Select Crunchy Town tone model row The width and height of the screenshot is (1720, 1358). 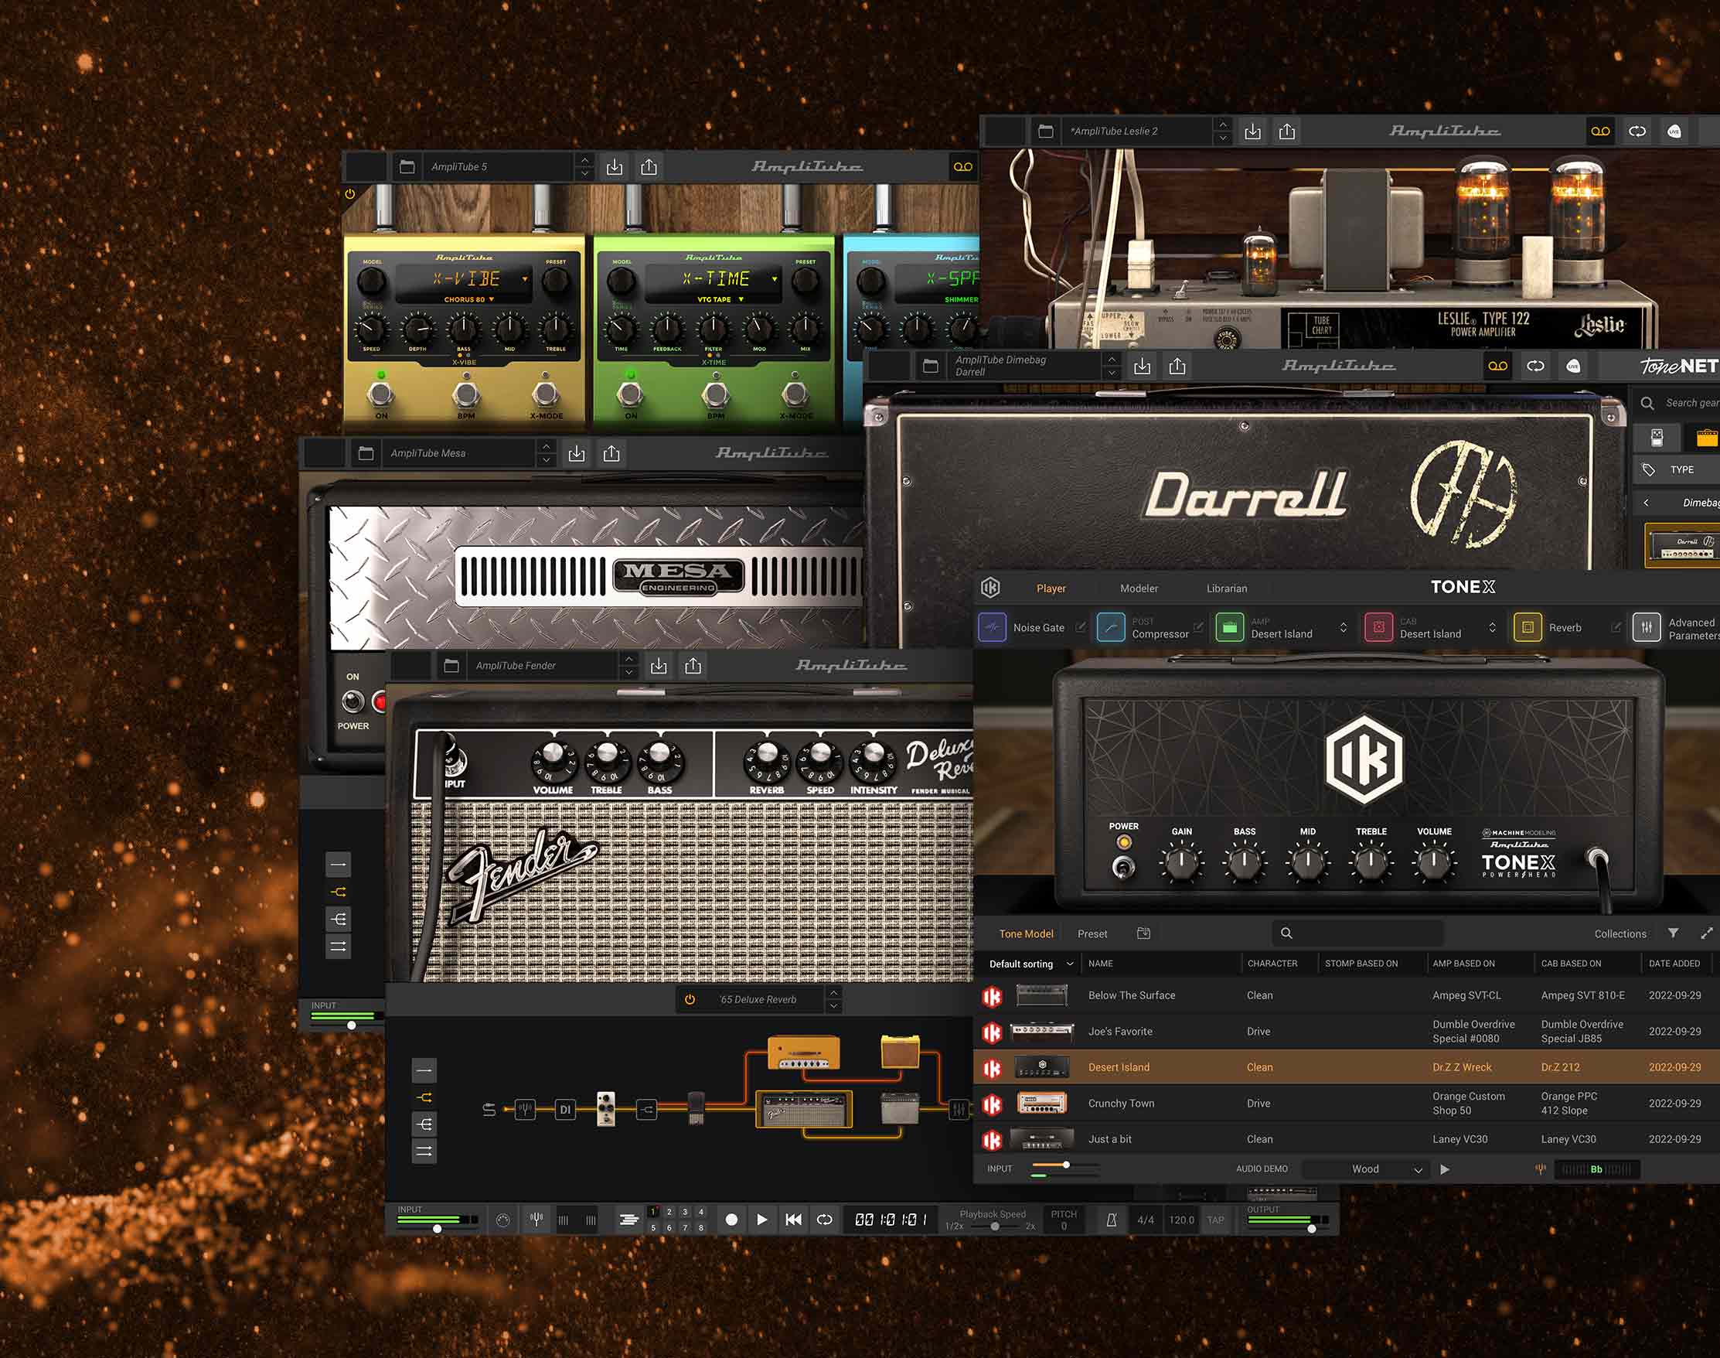(x=1347, y=1104)
